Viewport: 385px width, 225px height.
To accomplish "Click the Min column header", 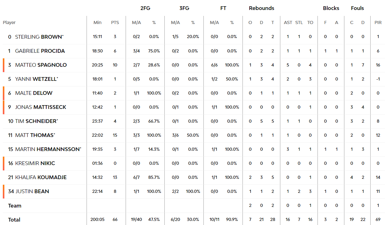I will (97, 22).
